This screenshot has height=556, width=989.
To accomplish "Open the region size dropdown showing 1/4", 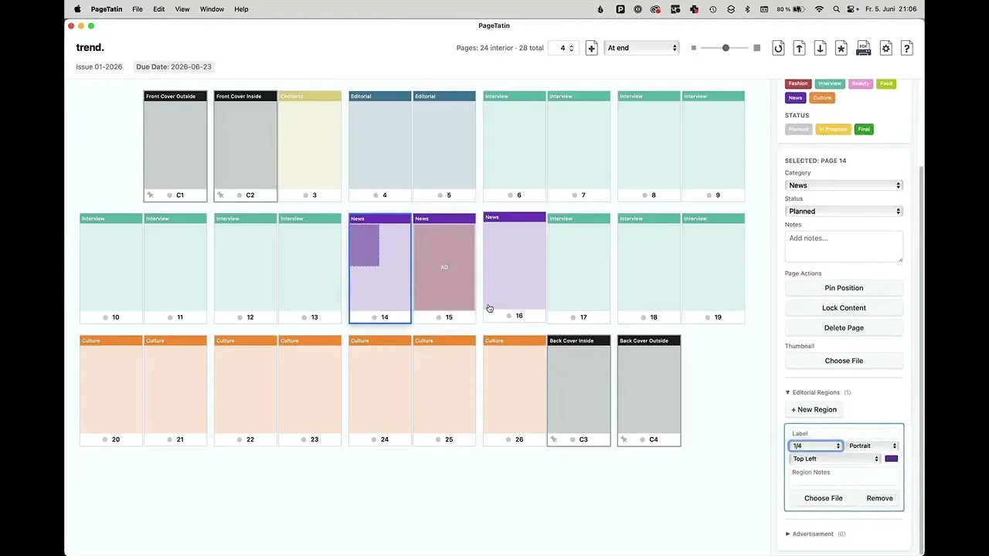I will pyautogui.click(x=816, y=446).
